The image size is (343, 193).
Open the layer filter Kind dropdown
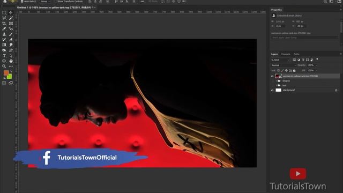coord(280,60)
